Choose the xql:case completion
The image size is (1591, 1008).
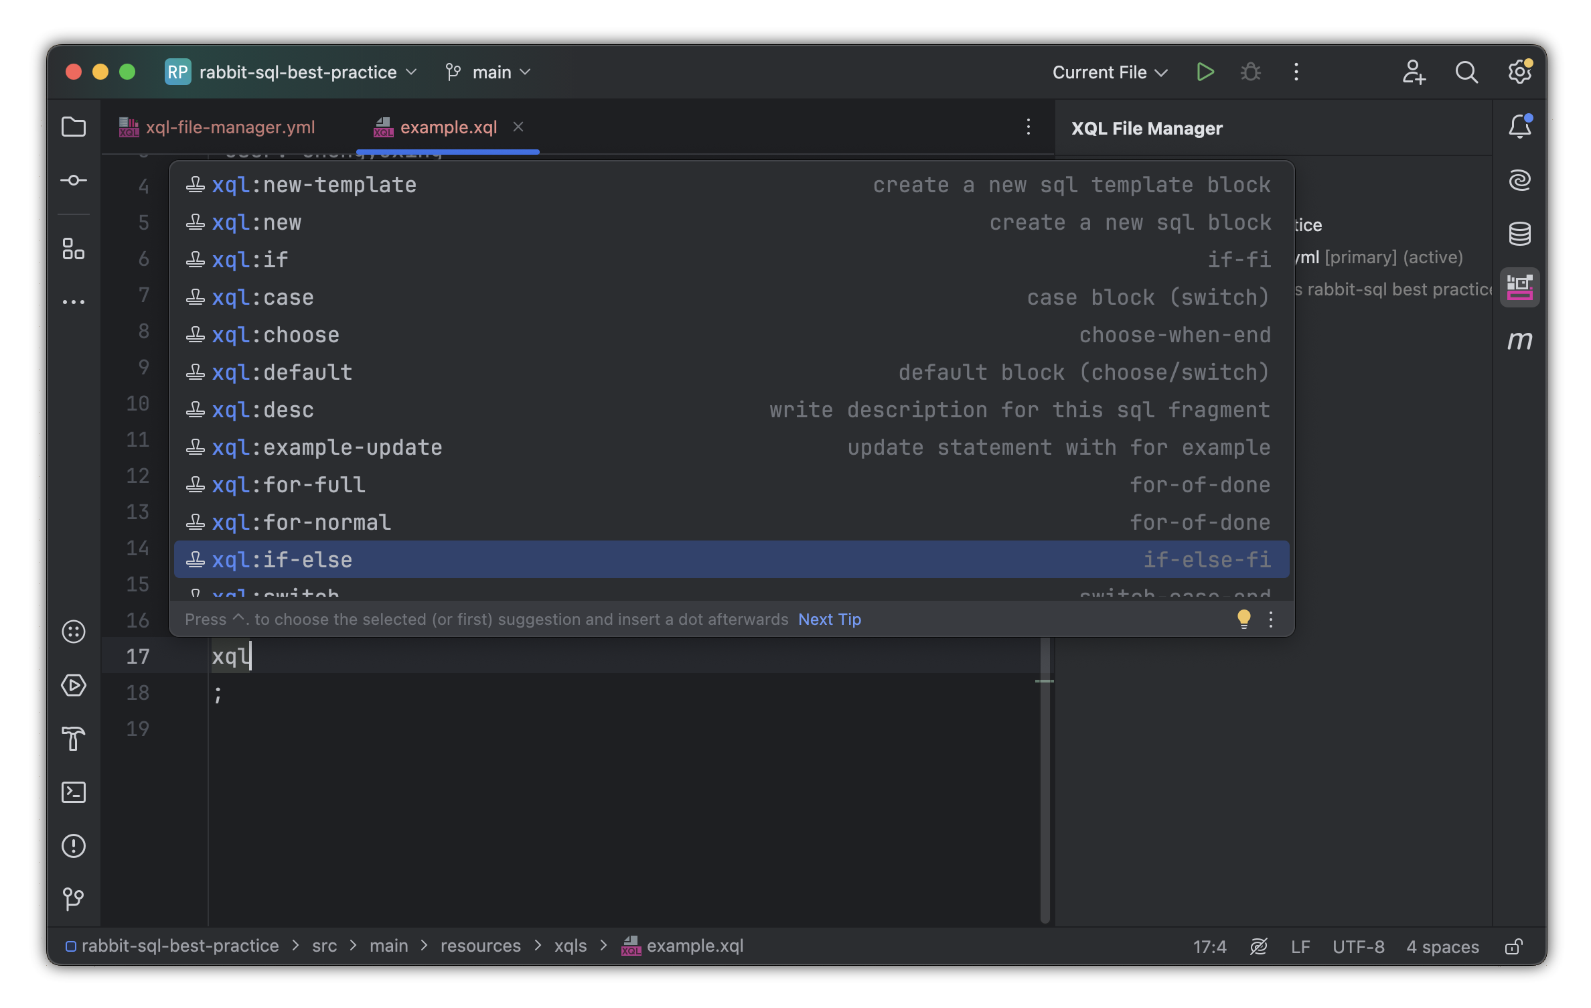coord(731,297)
